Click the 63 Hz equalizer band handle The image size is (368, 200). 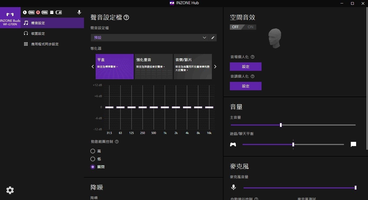point(120,107)
